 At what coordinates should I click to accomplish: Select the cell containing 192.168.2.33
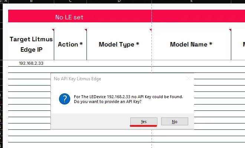point(31,63)
